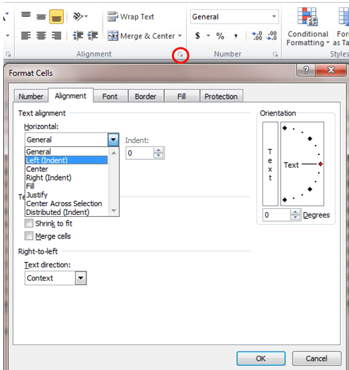Choose Center in Horizontal list

66,169
